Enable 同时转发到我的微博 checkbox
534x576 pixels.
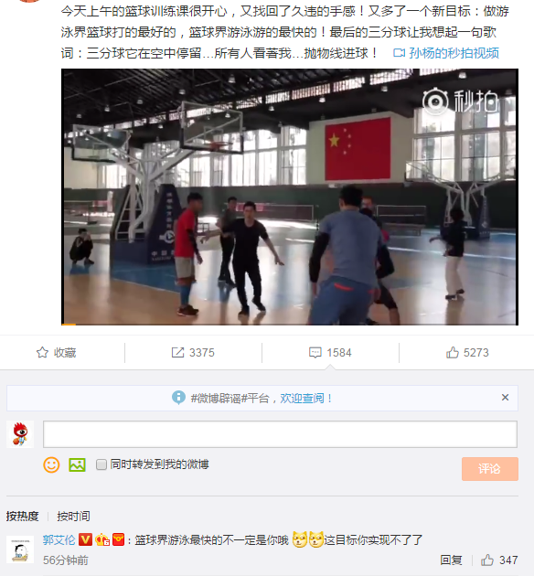pos(101,464)
